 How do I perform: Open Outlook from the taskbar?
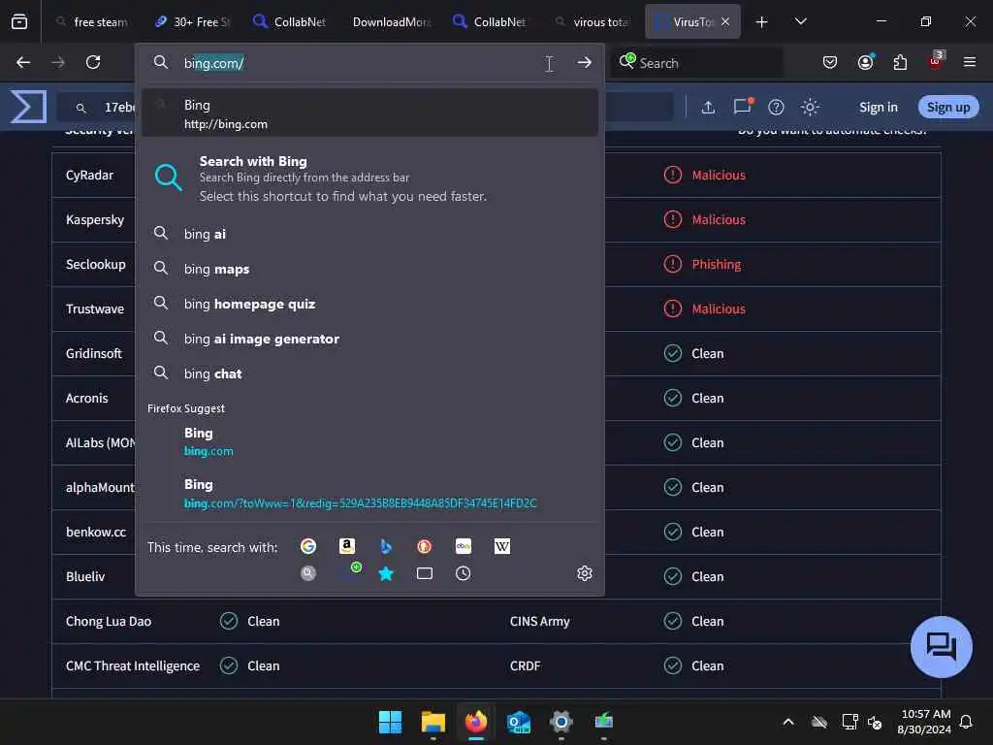point(519,722)
